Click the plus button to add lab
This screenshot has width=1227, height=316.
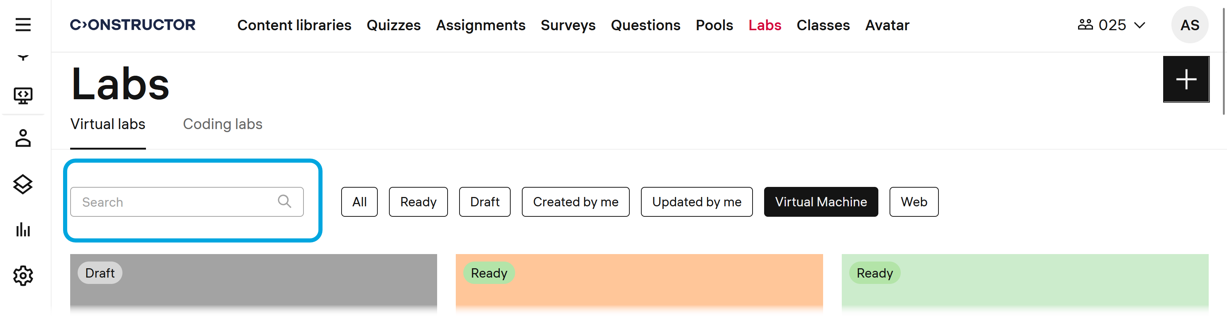1186,79
